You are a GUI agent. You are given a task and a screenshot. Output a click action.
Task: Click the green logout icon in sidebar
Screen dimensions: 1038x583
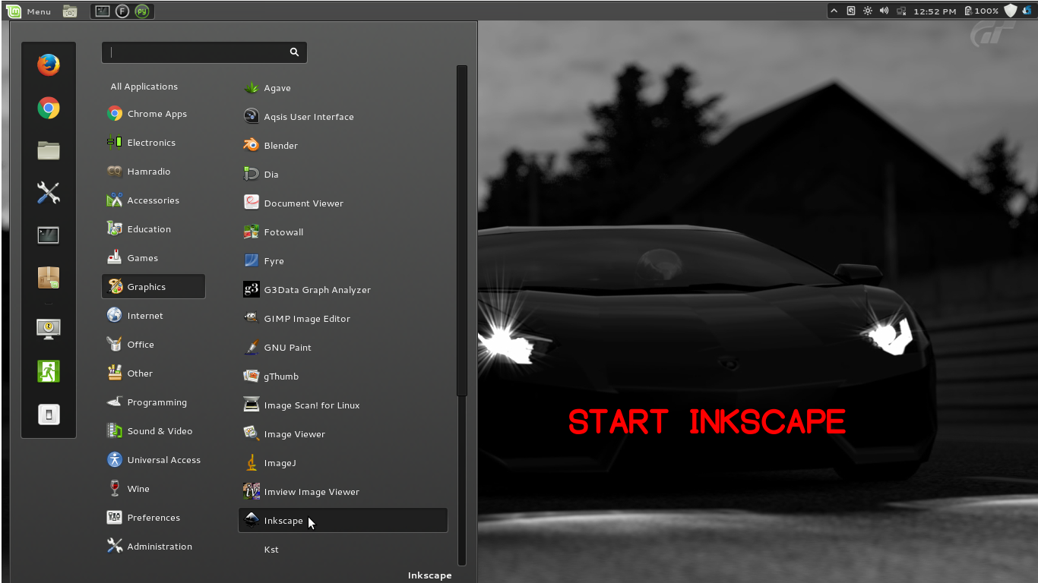tap(49, 371)
